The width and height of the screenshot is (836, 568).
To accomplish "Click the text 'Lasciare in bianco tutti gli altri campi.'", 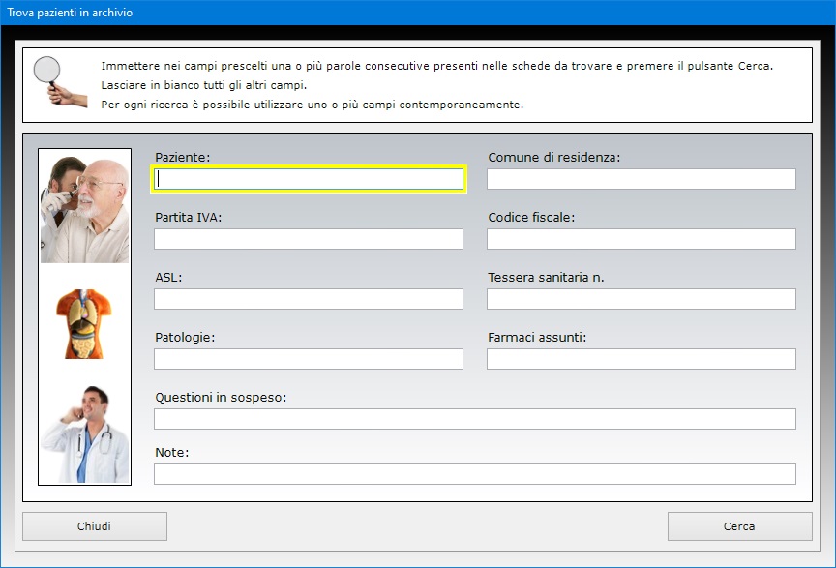I will (x=204, y=85).
